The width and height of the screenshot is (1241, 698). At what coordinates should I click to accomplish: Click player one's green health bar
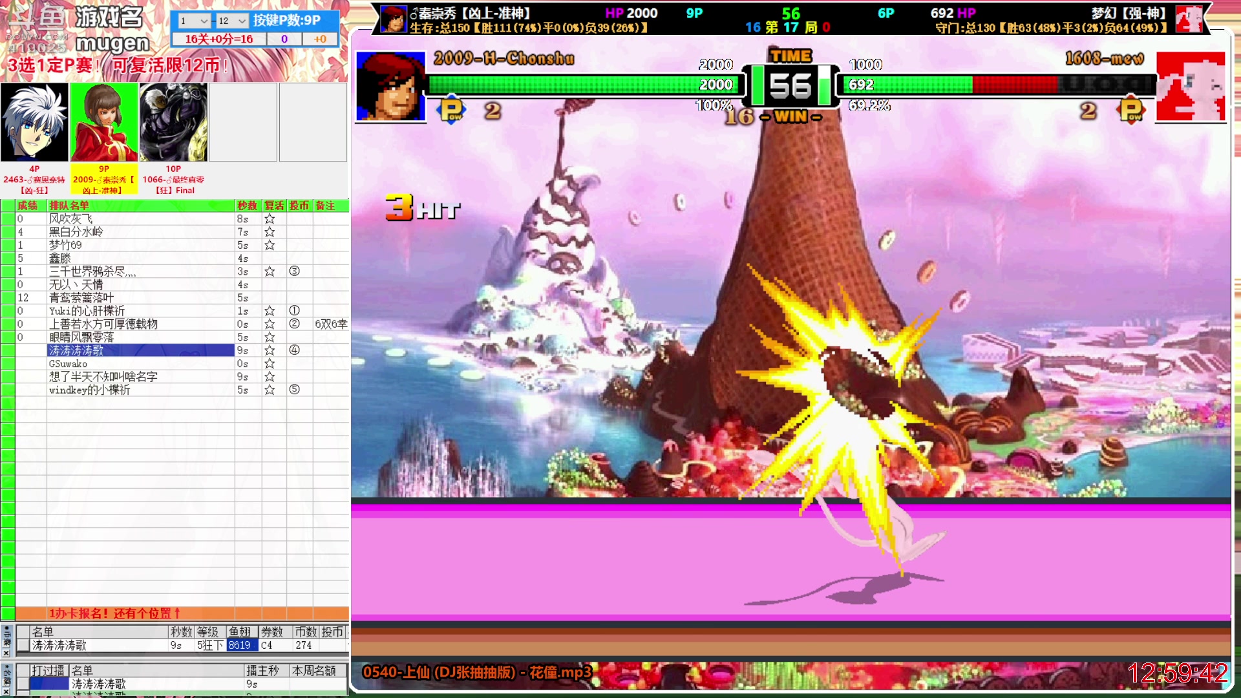pos(585,85)
